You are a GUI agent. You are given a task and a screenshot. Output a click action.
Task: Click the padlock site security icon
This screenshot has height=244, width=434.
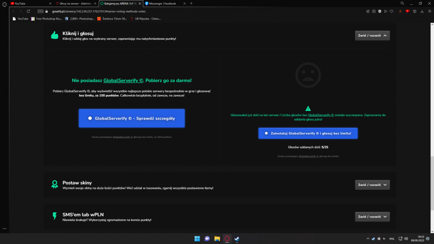click(x=46, y=11)
